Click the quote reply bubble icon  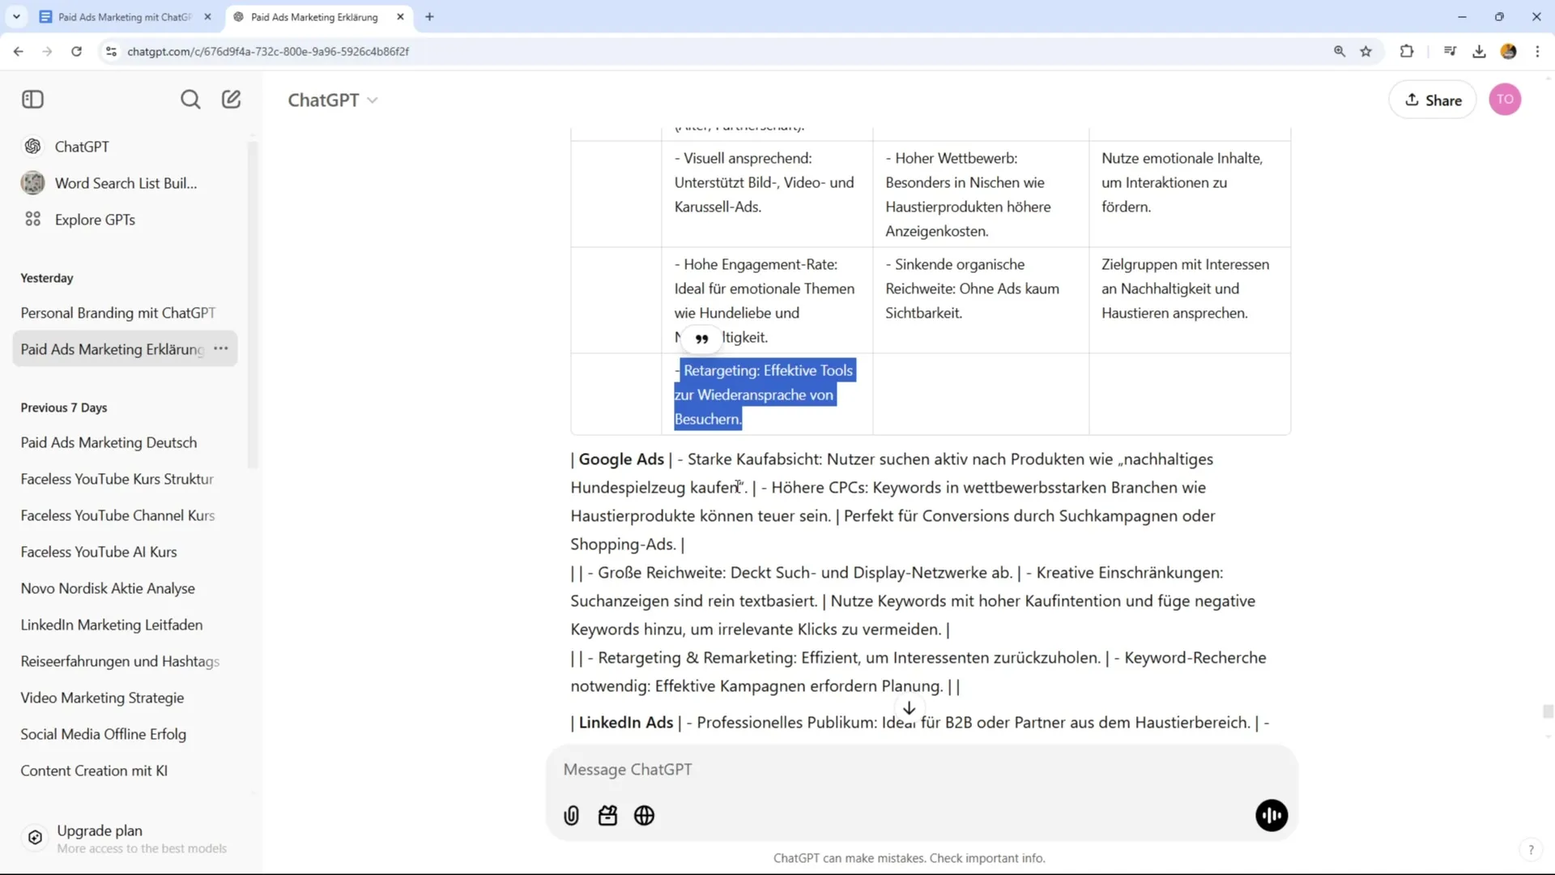coord(702,339)
